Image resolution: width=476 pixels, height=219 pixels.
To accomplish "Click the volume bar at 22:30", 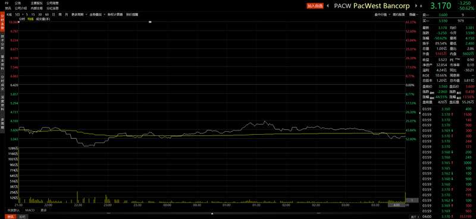I will [x=77, y=197].
